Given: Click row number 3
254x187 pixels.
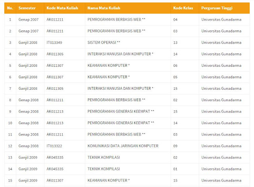Looking at the screenshot, I should pyautogui.click(x=10, y=43).
